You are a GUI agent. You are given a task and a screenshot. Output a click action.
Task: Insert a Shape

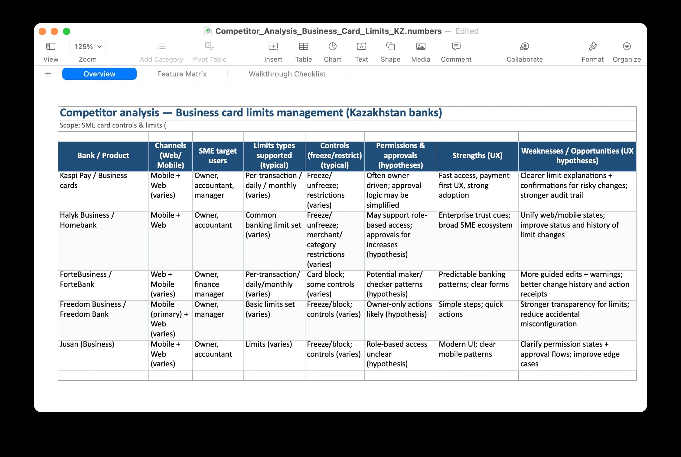click(x=390, y=51)
